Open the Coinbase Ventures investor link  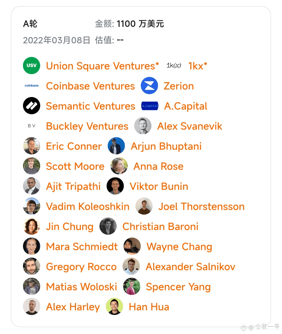[90, 86]
